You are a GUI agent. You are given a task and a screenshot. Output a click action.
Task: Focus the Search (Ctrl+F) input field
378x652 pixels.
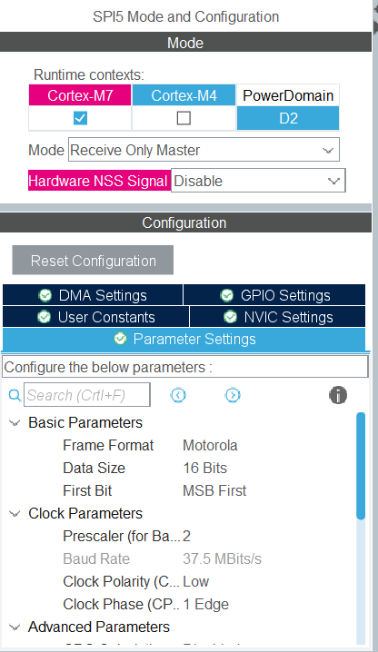87,395
